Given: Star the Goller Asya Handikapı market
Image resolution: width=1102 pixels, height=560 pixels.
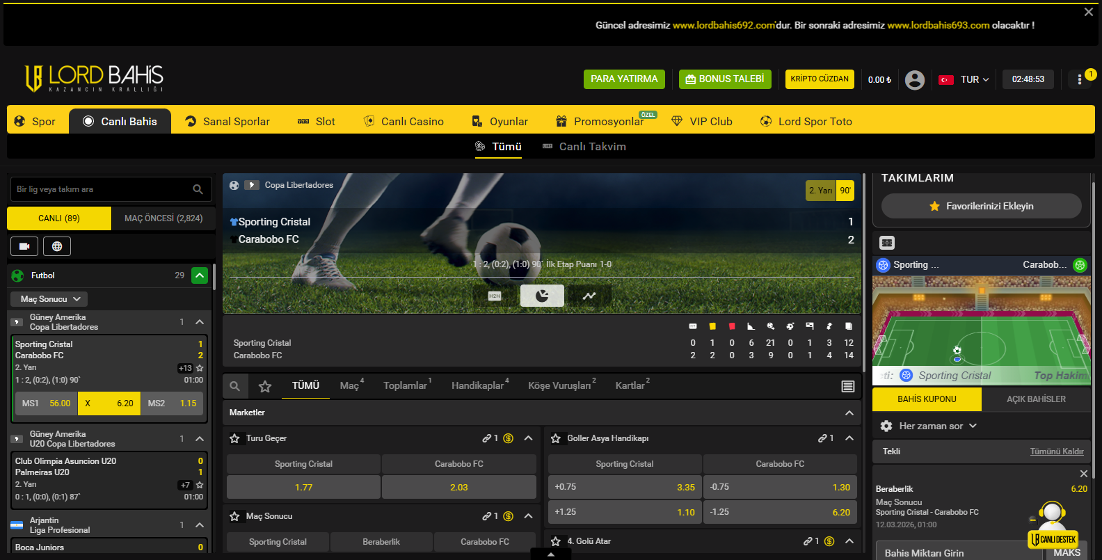Looking at the screenshot, I should (555, 438).
